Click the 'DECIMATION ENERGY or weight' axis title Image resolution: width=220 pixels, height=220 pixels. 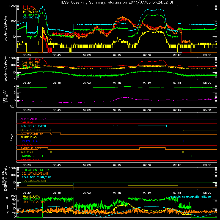tap(4, 178)
